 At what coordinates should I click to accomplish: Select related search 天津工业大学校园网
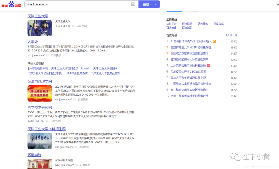[105, 68]
